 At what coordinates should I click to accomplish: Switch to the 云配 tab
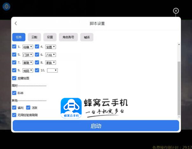click(34, 37)
